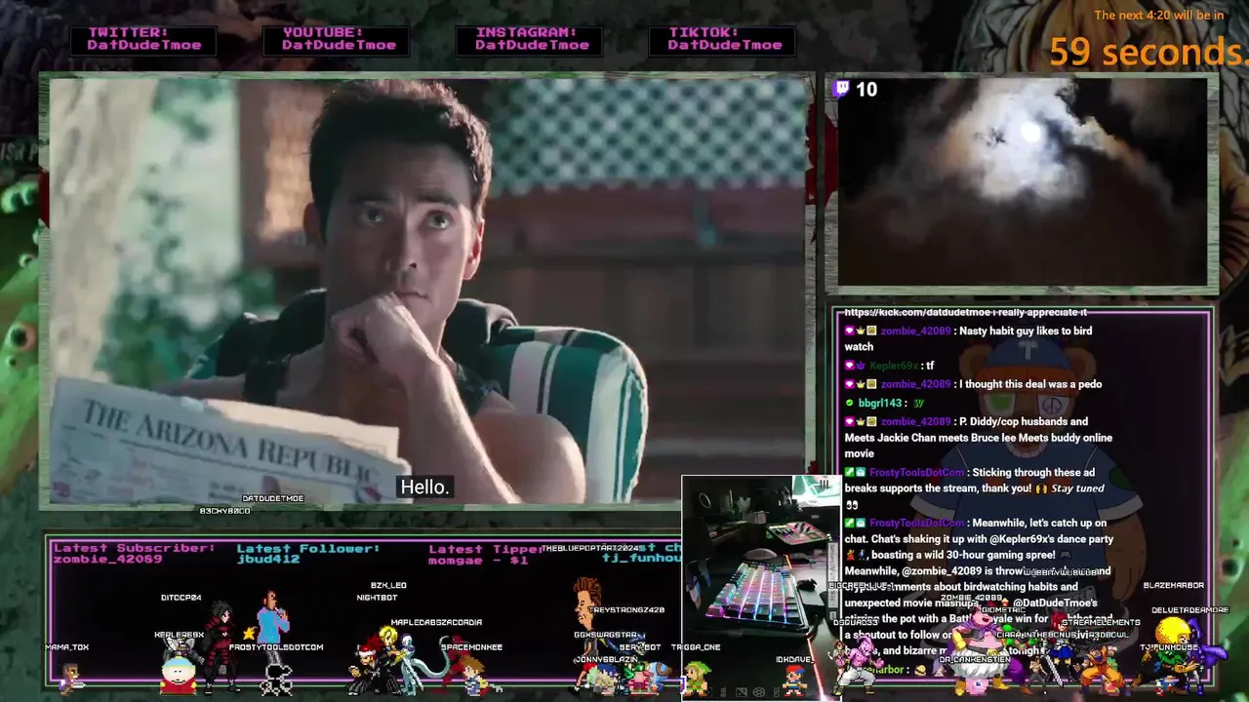
Task: Click the bbgrl143 chat username
Action: [x=880, y=403]
